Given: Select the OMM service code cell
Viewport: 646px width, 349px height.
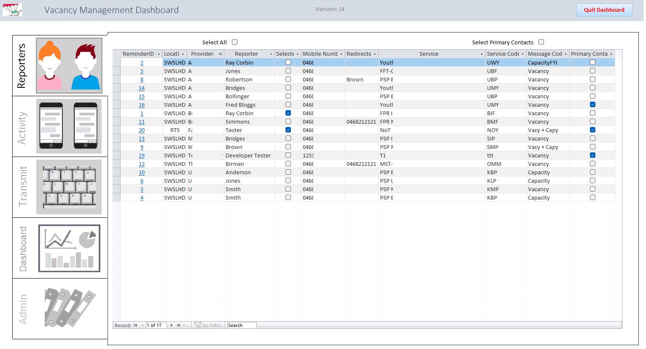Looking at the screenshot, I should [506, 164].
